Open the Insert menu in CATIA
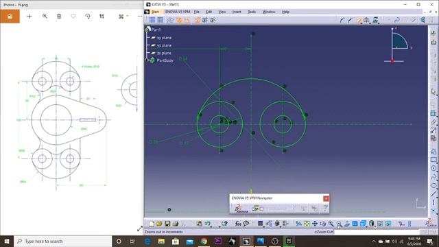The image size is (439, 247). pos(237,12)
